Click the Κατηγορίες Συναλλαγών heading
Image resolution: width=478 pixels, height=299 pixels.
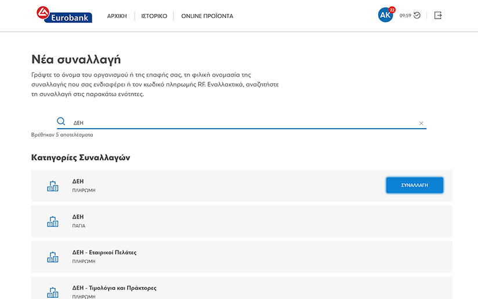click(81, 158)
